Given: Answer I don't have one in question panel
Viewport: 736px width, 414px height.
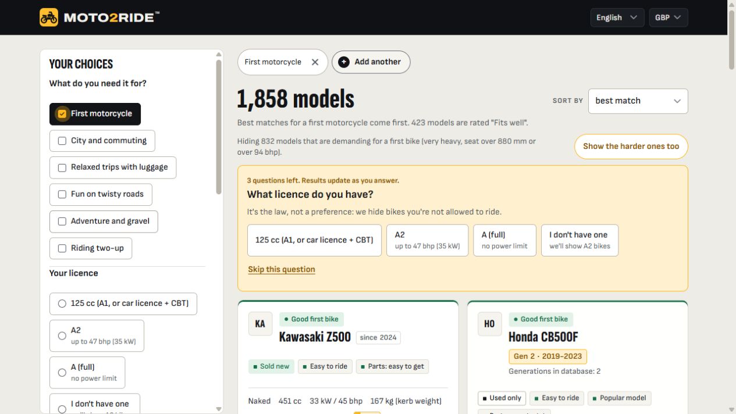Looking at the screenshot, I should tap(579, 240).
